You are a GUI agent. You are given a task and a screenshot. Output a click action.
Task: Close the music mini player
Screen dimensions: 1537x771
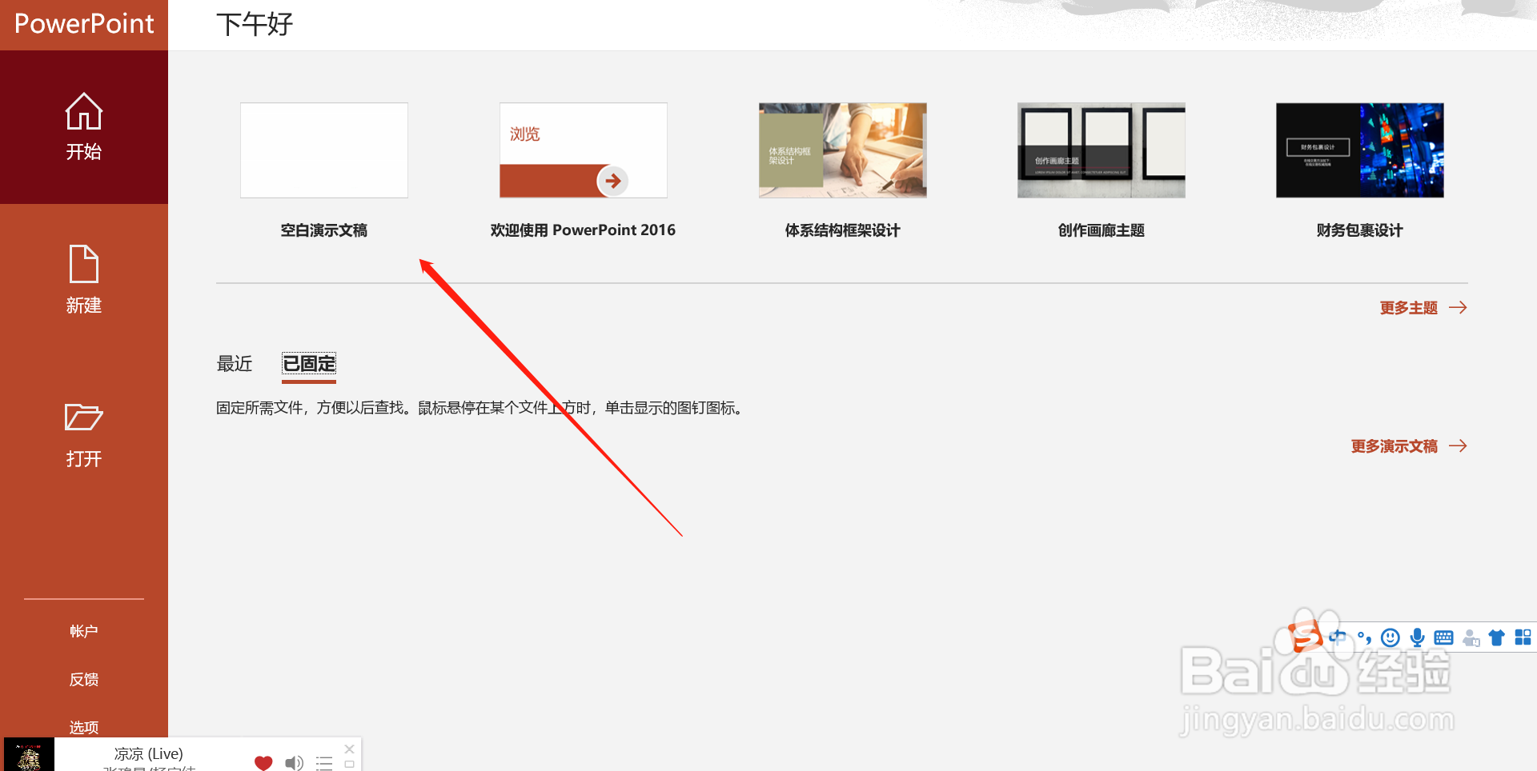[349, 749]
